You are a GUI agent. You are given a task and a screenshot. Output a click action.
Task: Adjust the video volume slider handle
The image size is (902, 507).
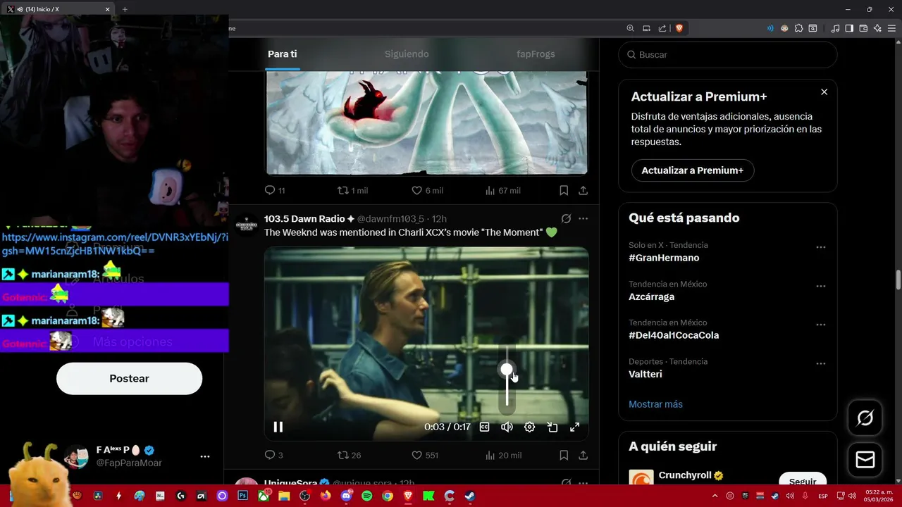click(x=507, y=369)
